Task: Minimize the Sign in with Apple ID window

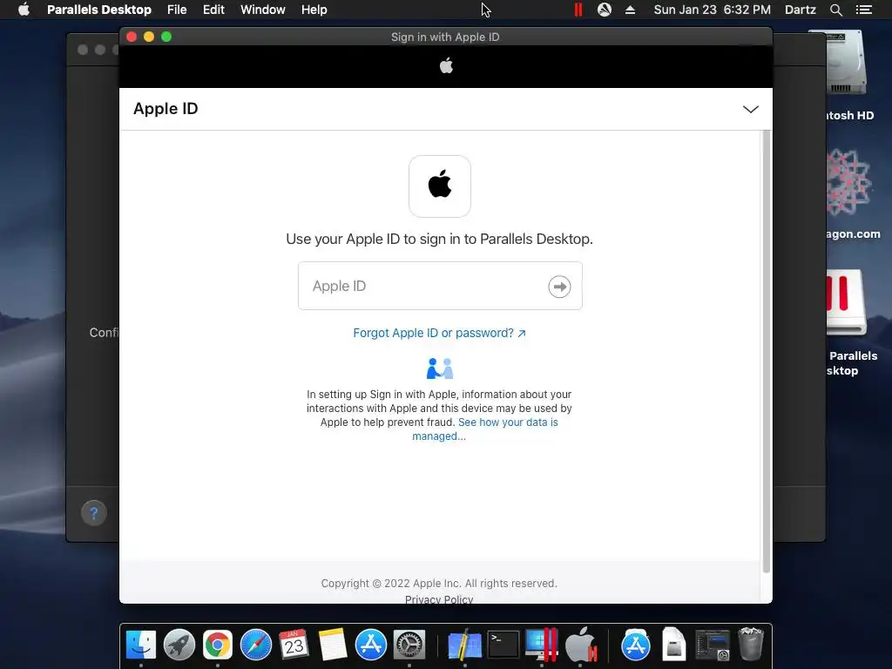Action: coord(149,37)
